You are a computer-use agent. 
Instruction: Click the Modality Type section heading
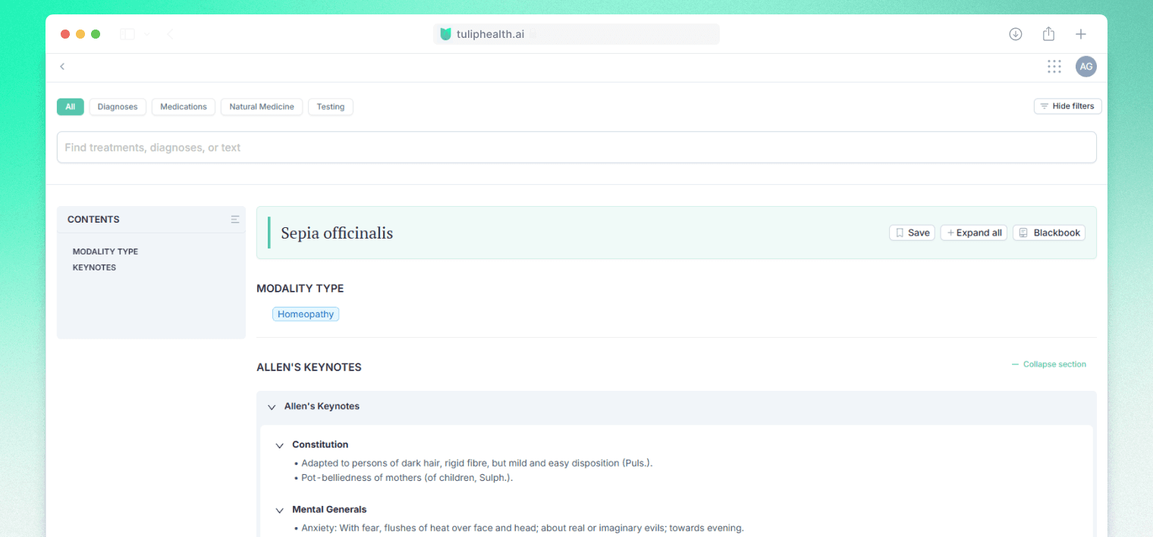(300, 289)
